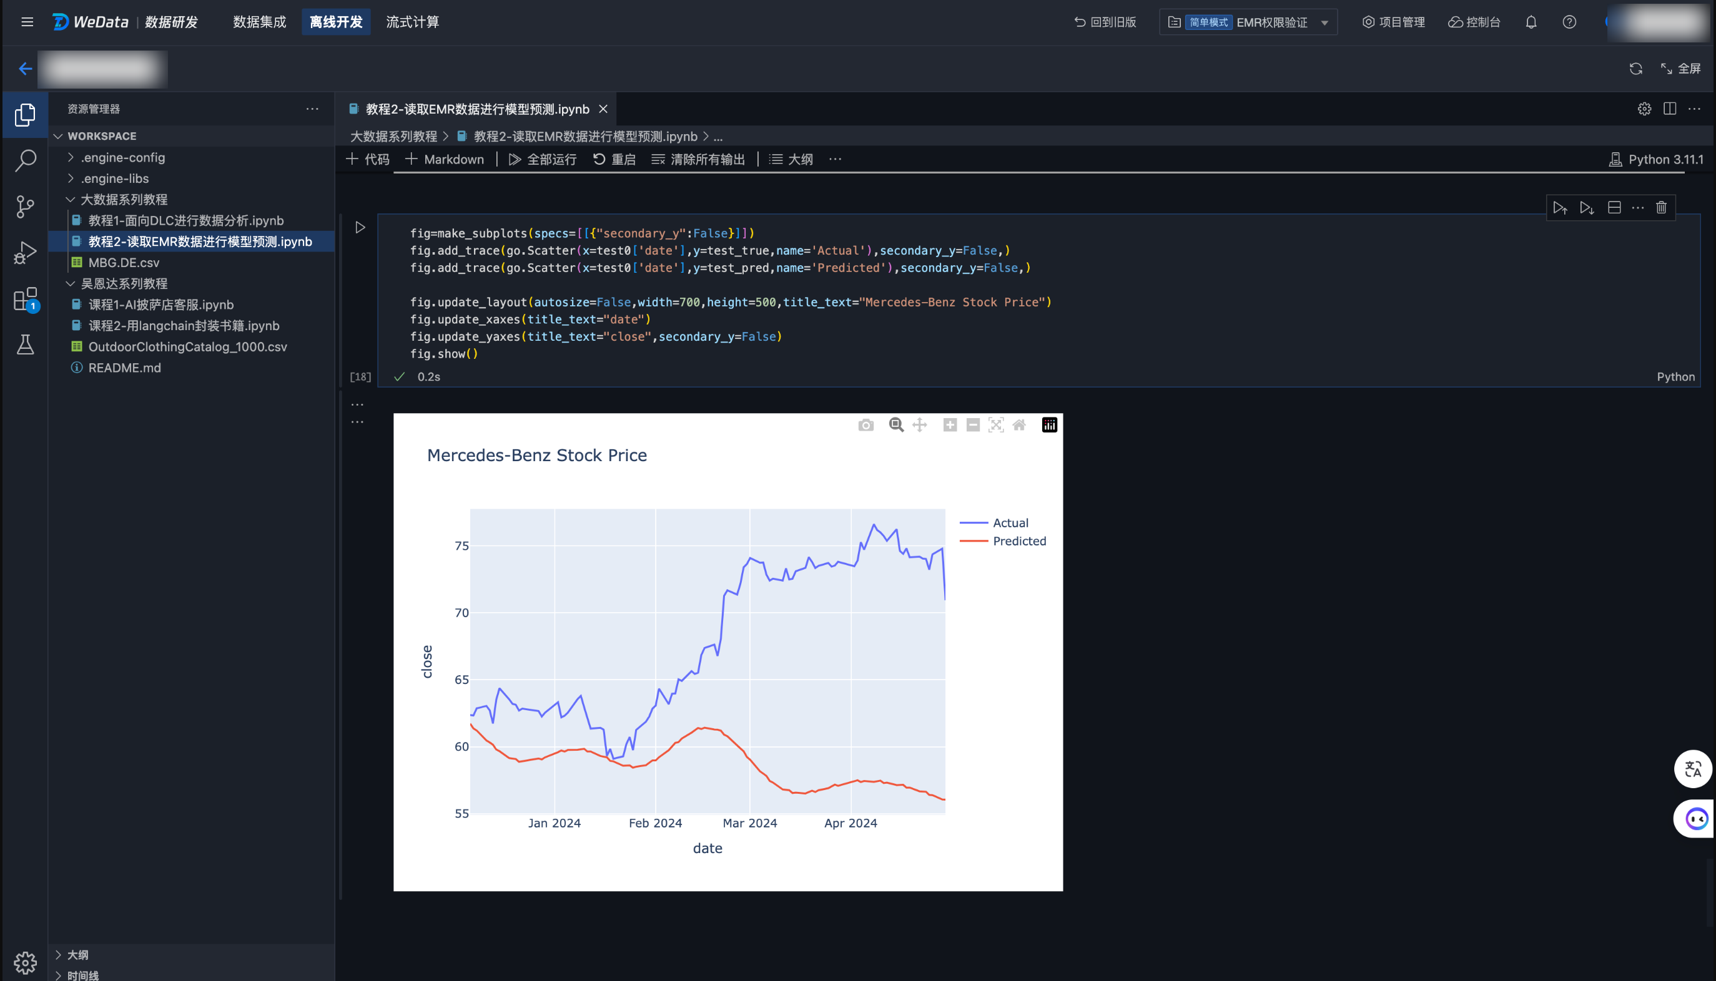The height and width of the screenshot is (981, 1716).
Task: Run the code cell play button
Action: pyautogui.click(x=360, y=228)
